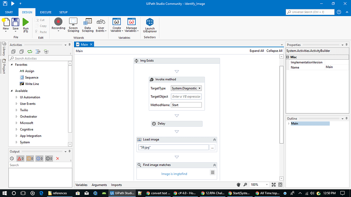Screen dimensions: 351x197
Task: Collapse the Load image activity
Action: pos(215,139)
